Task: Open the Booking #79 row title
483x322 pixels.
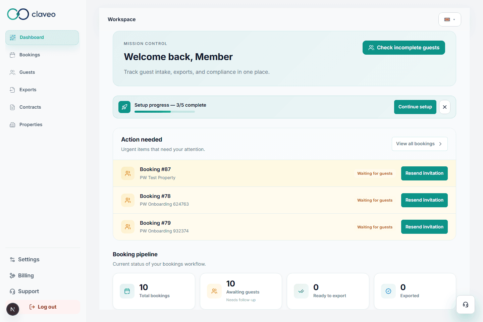Action: point(155,223)
